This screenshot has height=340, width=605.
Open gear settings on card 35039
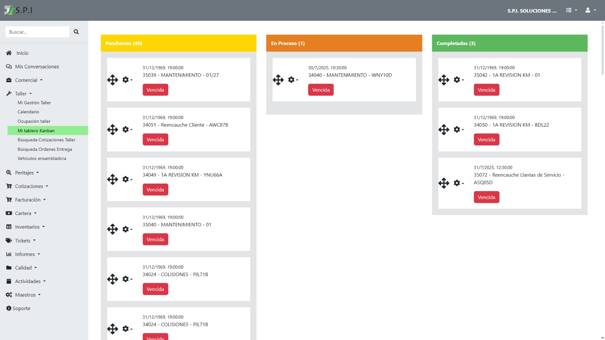pyautogui.click(x=127, y=80)
